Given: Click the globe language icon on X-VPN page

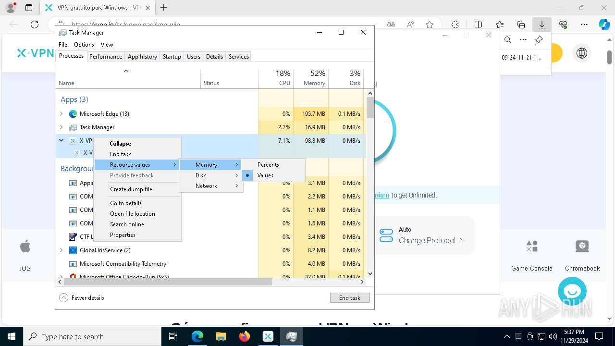Looking at the screenshot, I should 582,53.
